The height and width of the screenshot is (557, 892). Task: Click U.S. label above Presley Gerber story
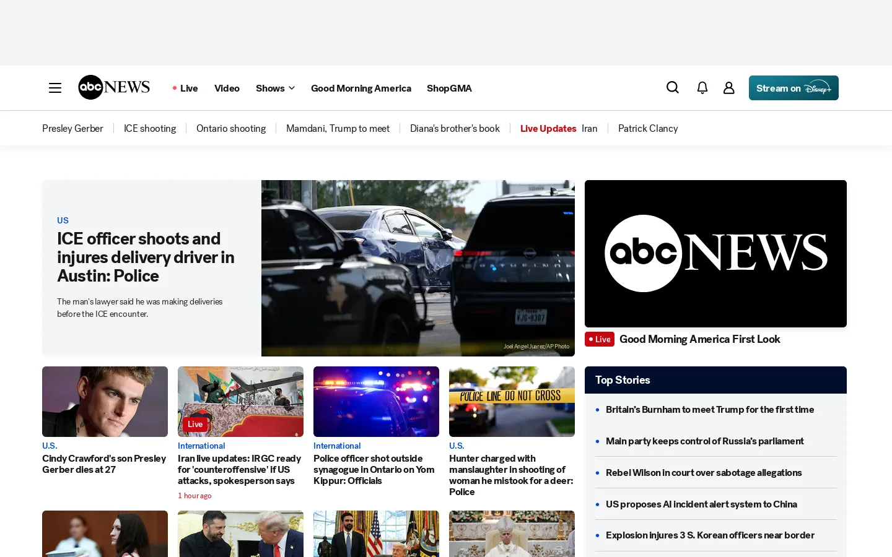point(50,446)
